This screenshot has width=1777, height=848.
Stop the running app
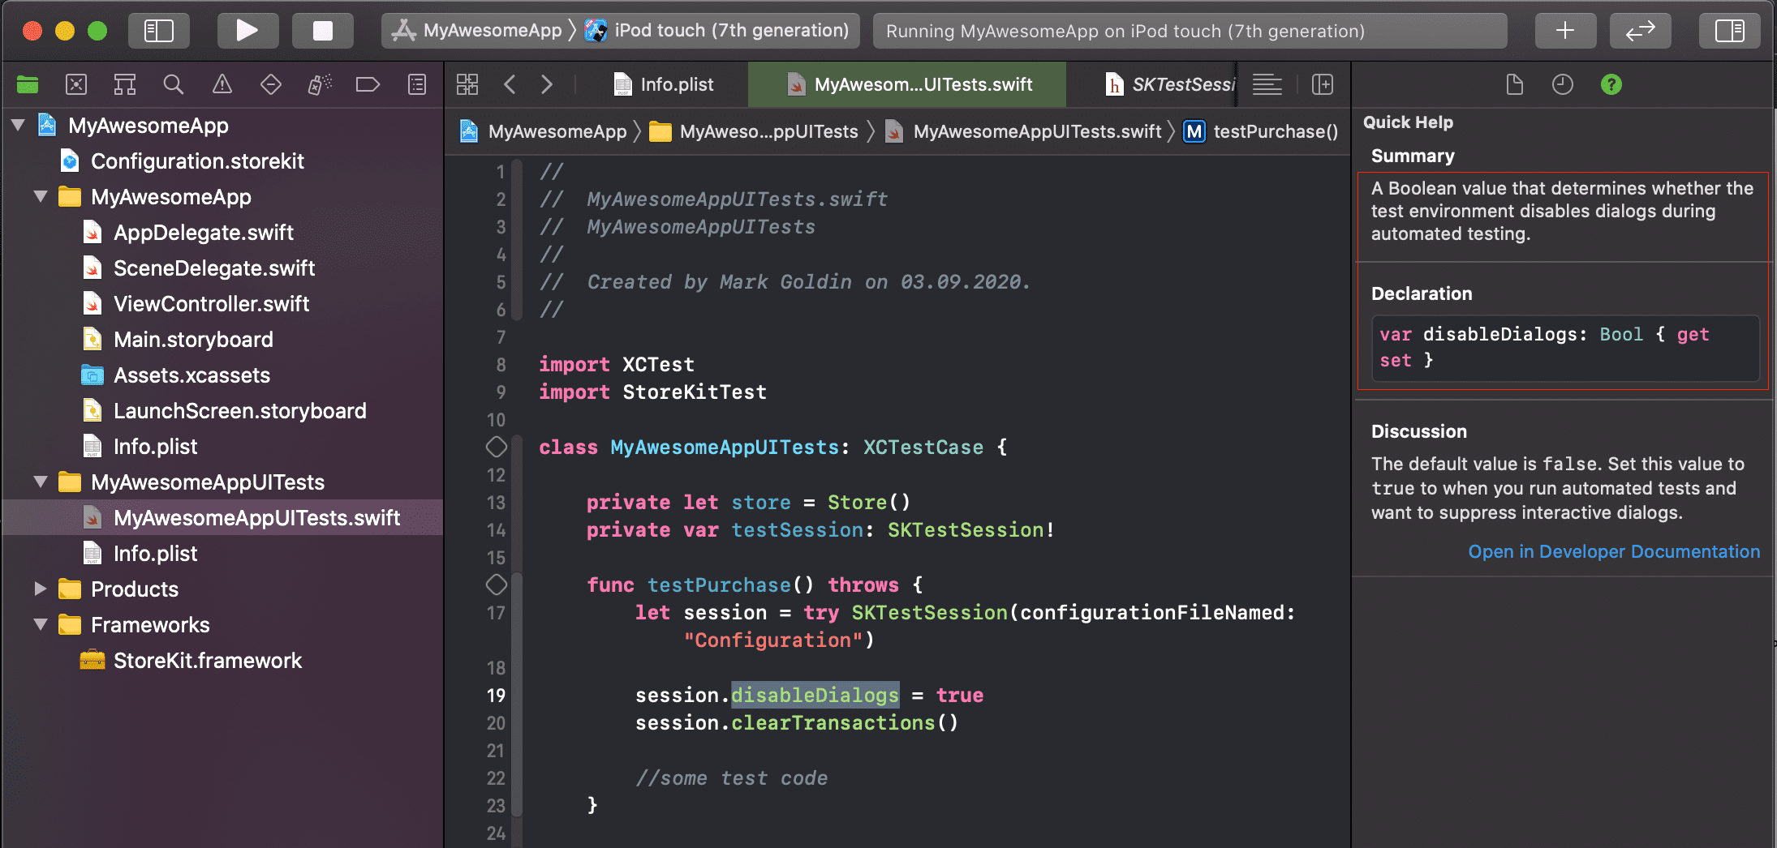click(x=322, y=31)
